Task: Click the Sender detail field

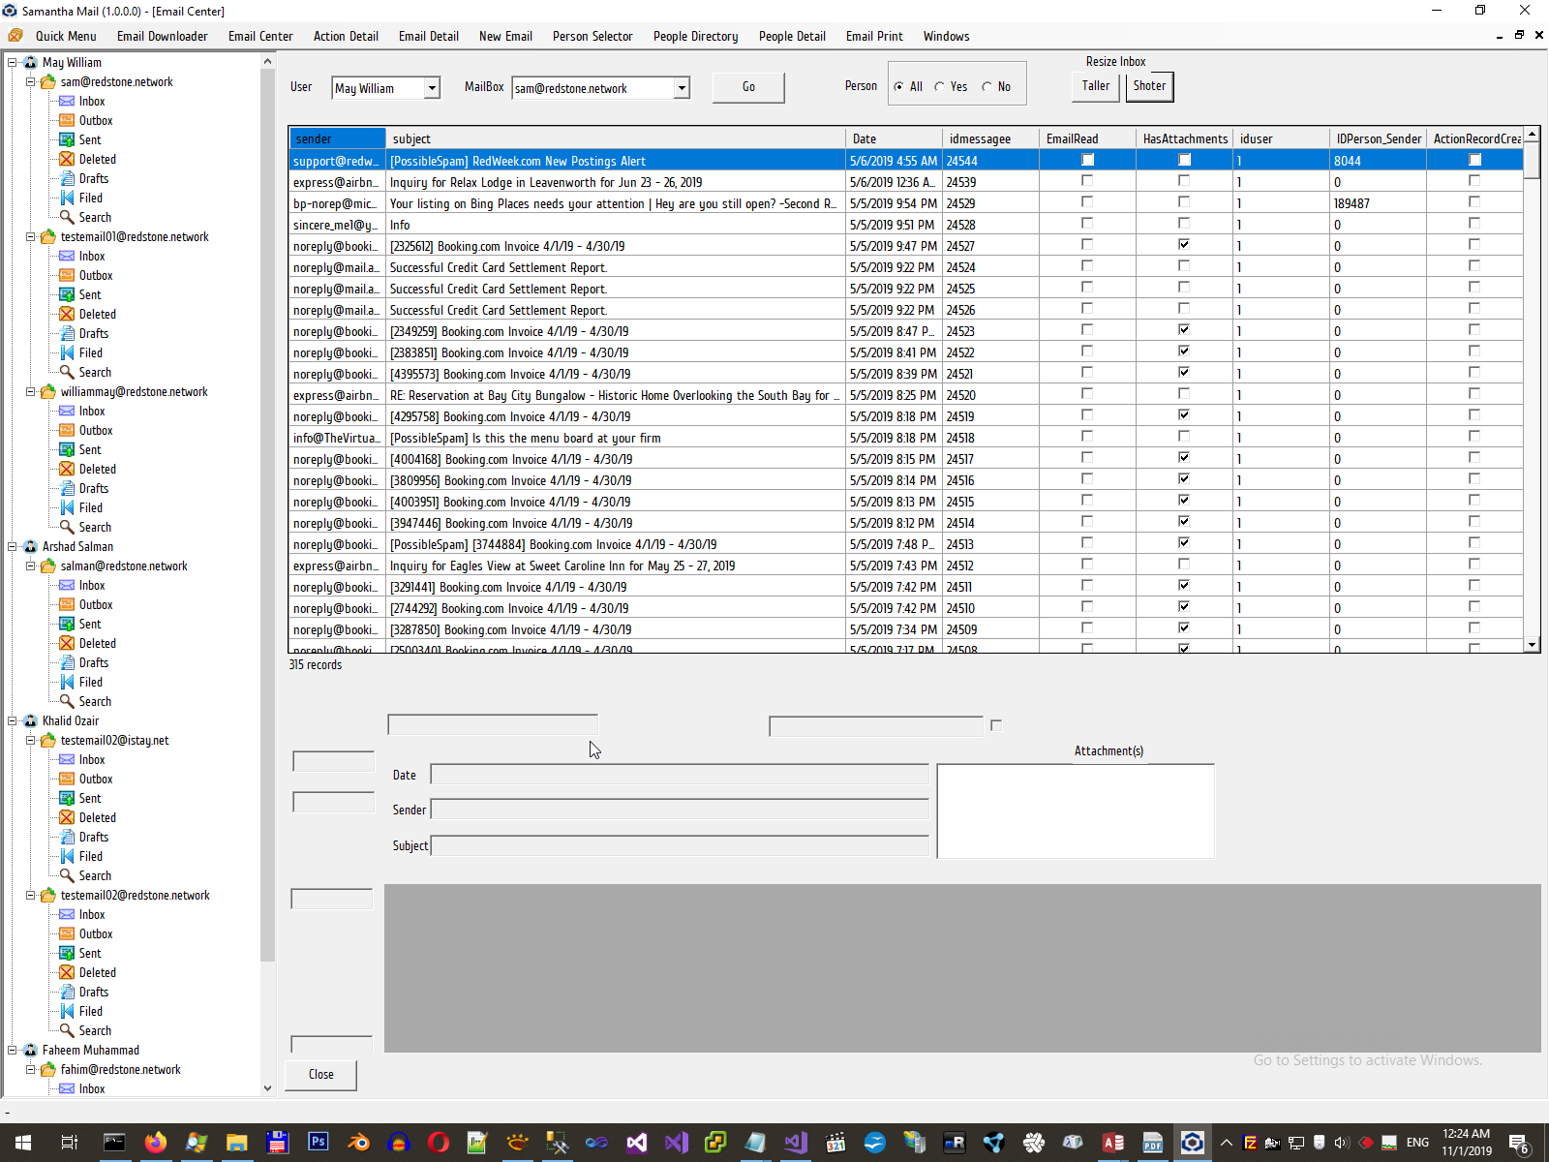Action: pos(680,810)
